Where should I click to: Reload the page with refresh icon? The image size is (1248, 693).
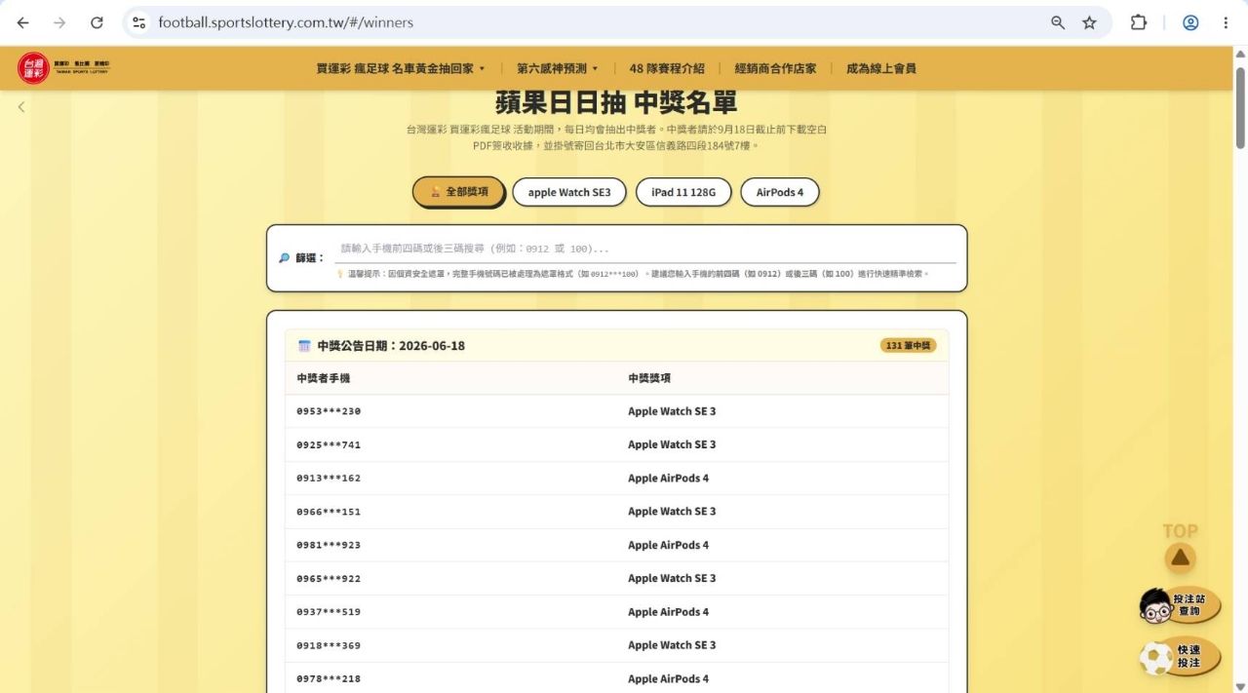[x=97, y=22]
